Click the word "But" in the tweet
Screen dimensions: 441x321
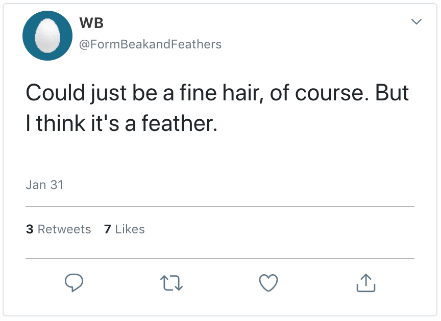pos(391,93)
